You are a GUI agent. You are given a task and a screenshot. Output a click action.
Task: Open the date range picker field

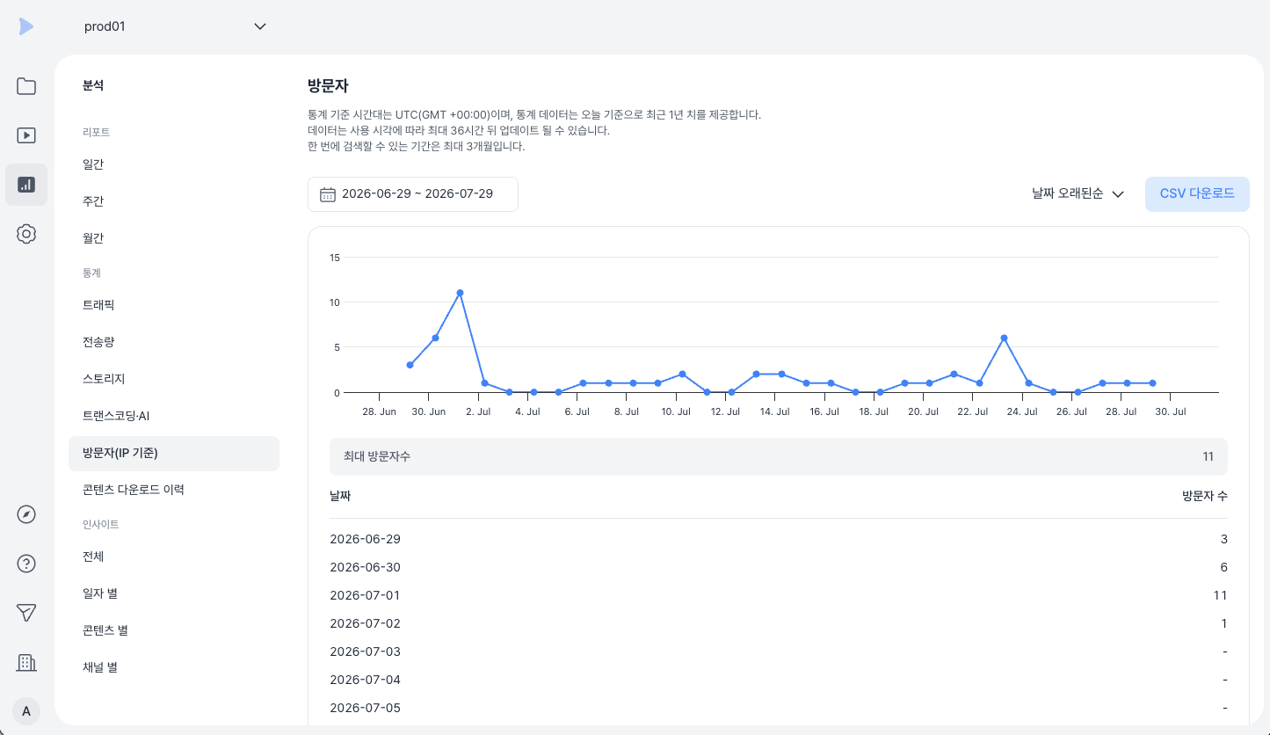point(413,194)
